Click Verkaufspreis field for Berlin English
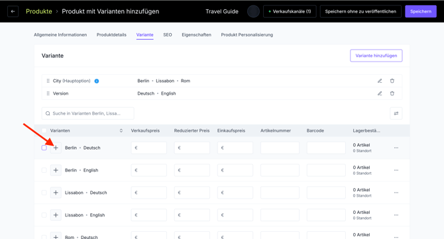The height and width of the screenshot is (239, 444). (x=149, y=170)
